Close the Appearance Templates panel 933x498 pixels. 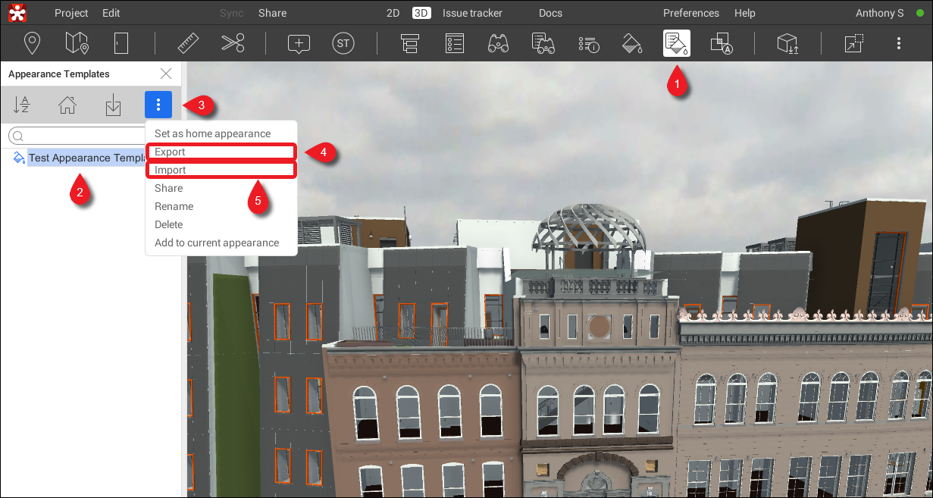coord(166,74)
